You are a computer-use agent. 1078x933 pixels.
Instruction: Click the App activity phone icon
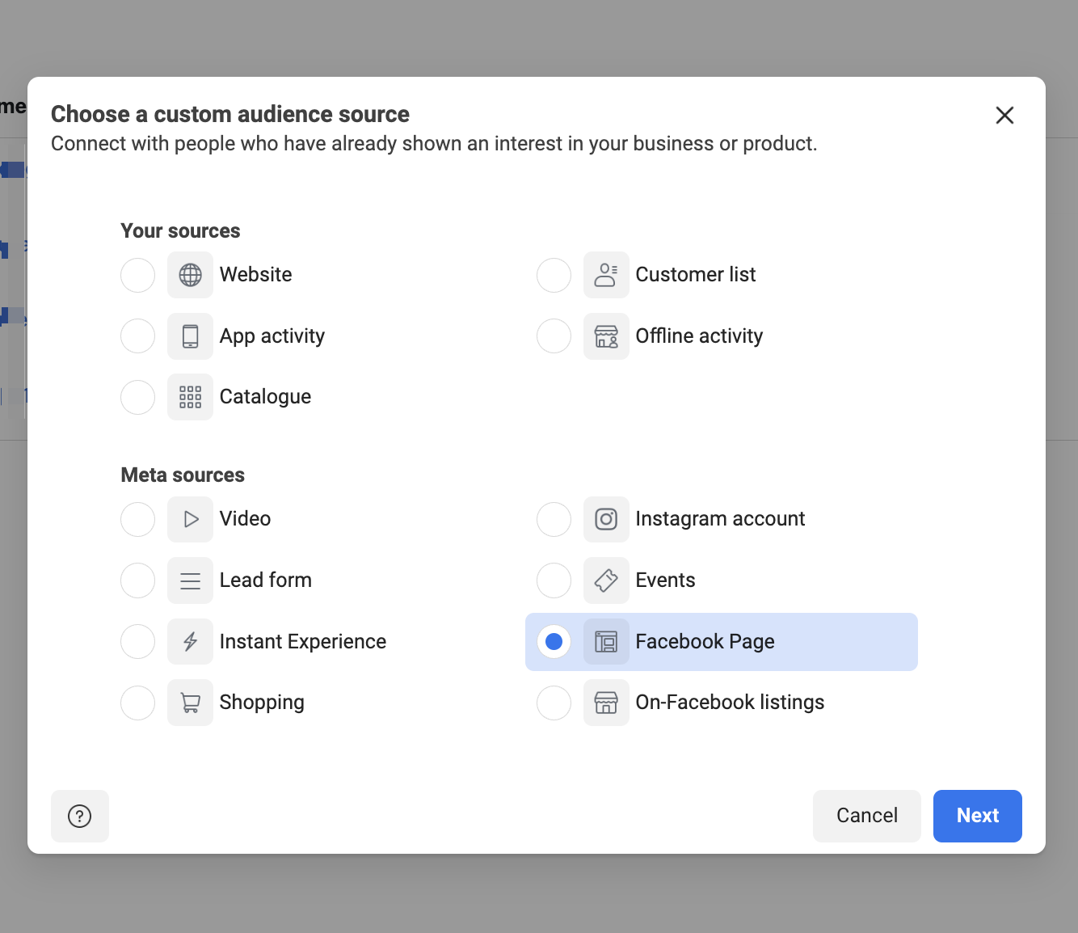(190, 336)
